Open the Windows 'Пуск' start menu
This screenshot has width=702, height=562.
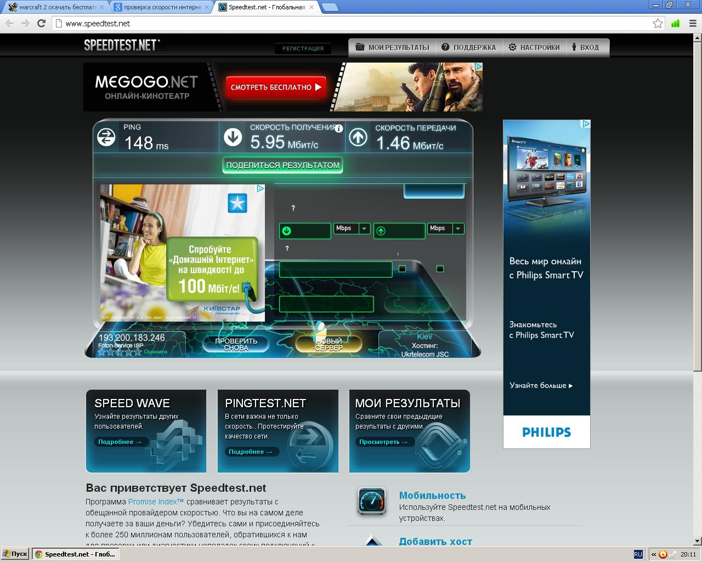[15, 554]
